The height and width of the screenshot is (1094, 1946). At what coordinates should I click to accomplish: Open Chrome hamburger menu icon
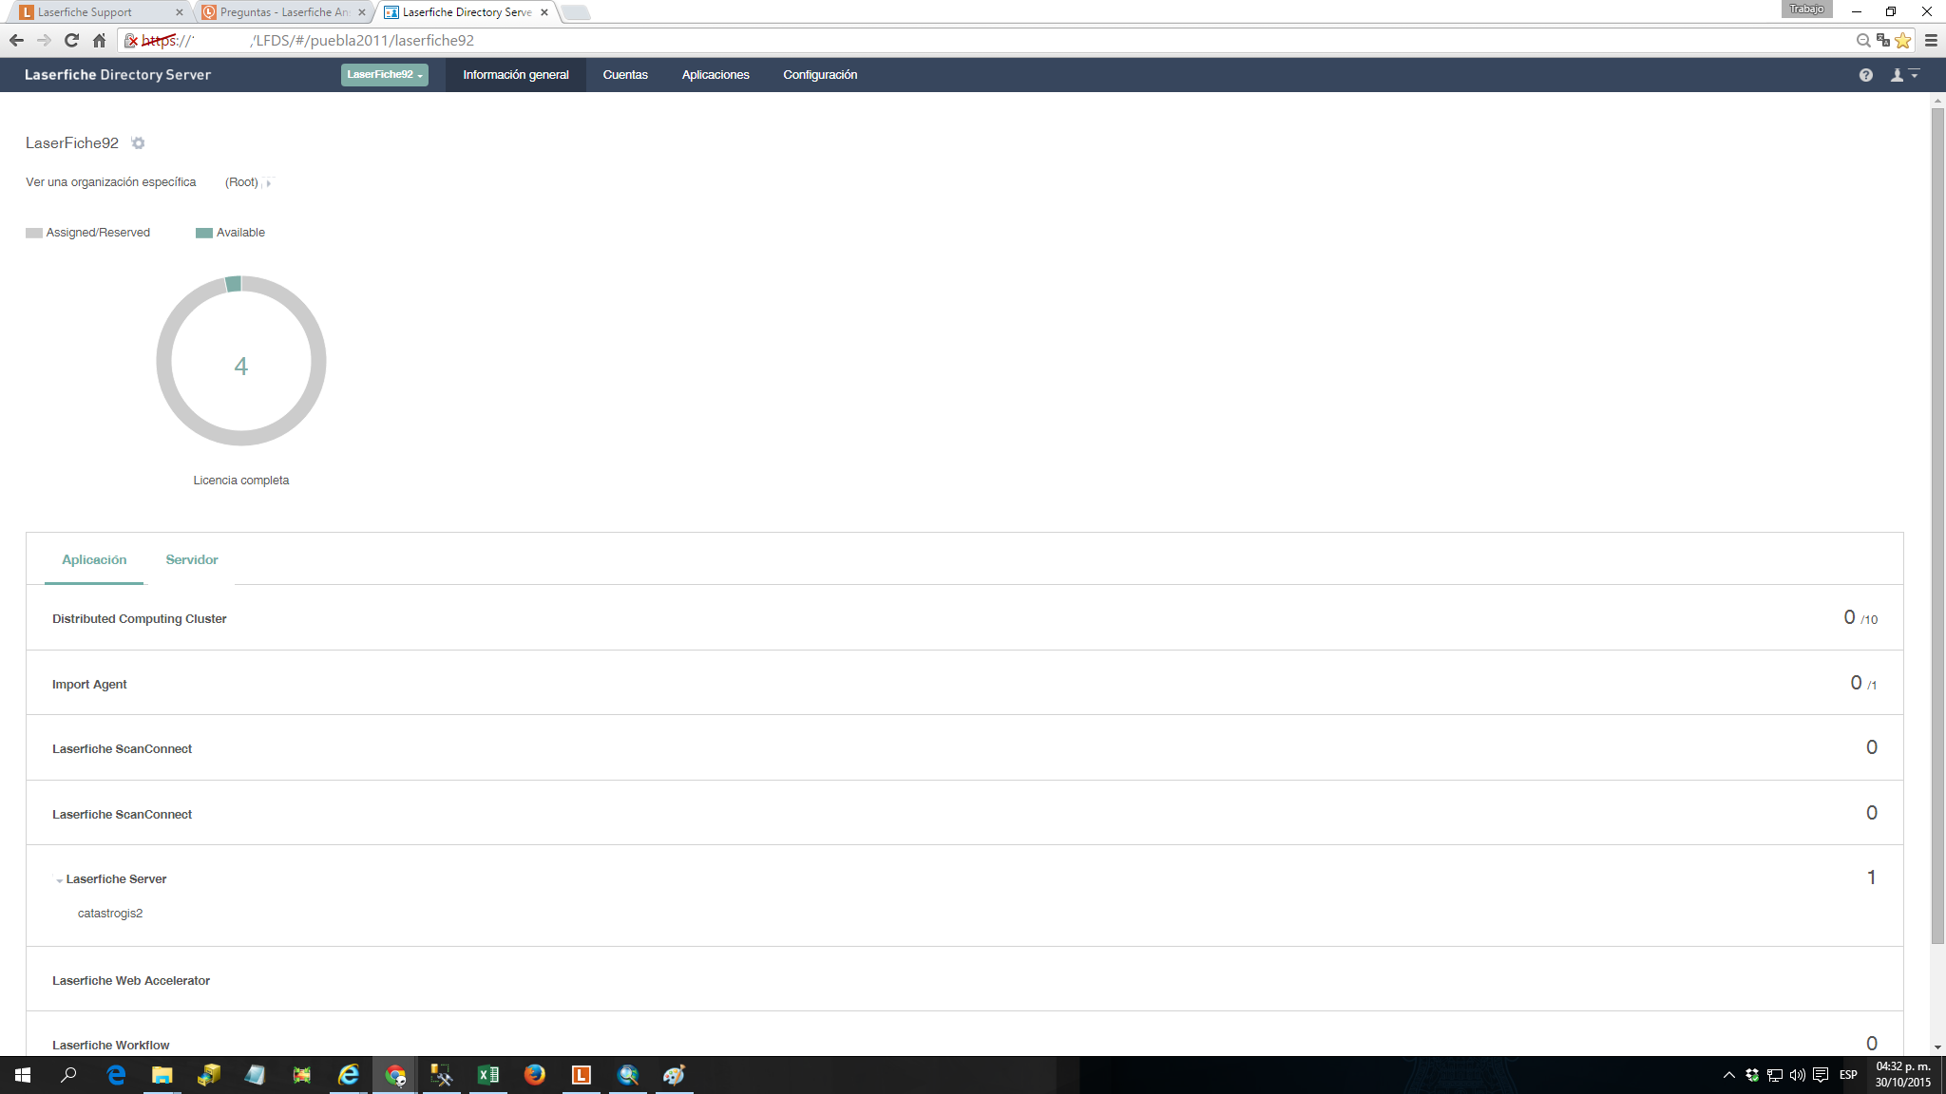[1930, 40]
